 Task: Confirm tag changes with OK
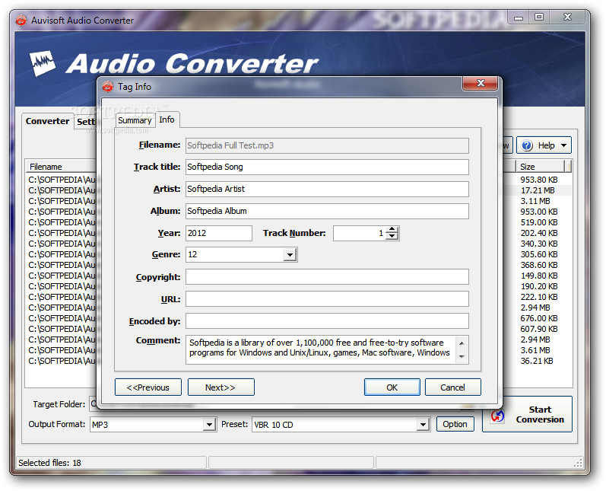click(392, 387)
